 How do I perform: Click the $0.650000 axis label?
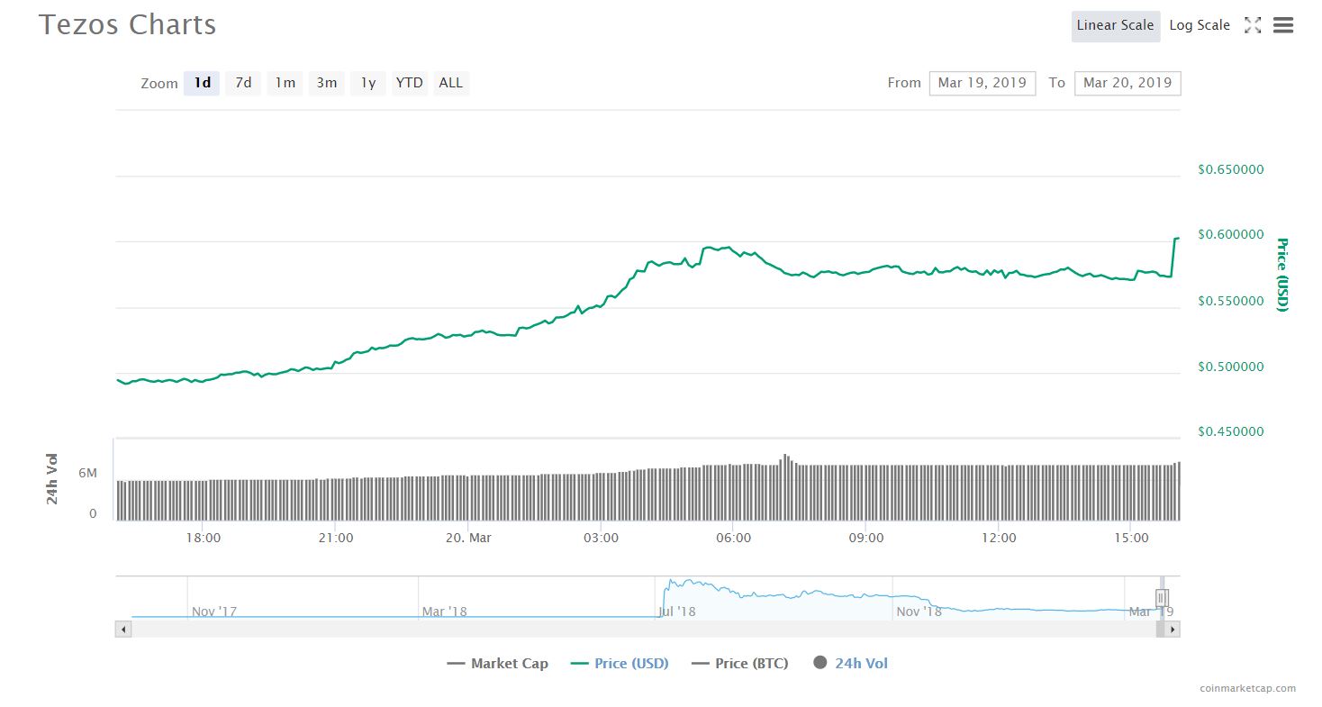[x=1229, y=169]
